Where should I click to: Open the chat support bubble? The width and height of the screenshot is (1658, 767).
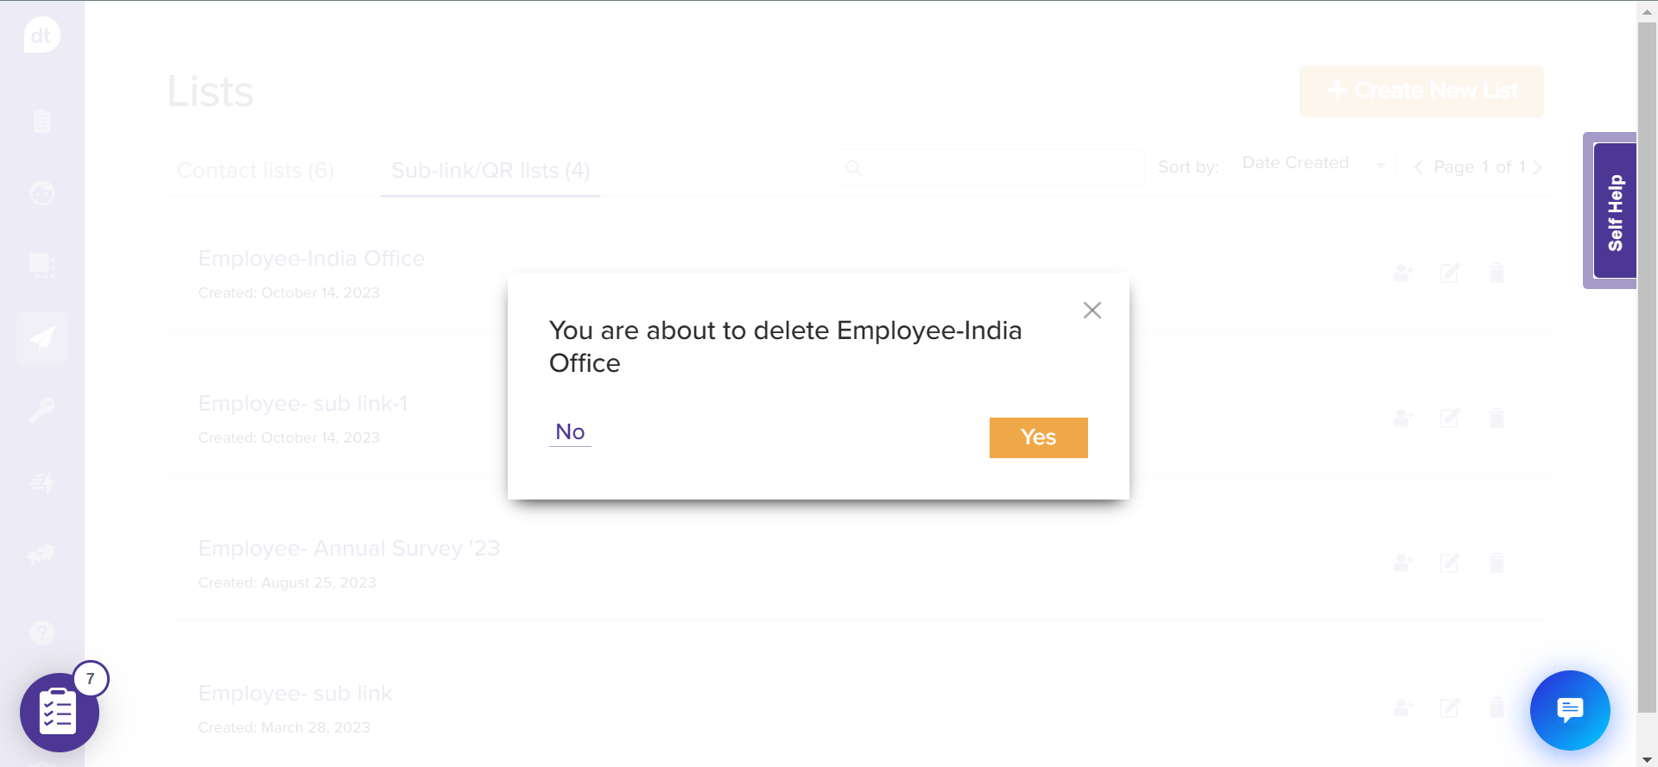pos(1569,710)
